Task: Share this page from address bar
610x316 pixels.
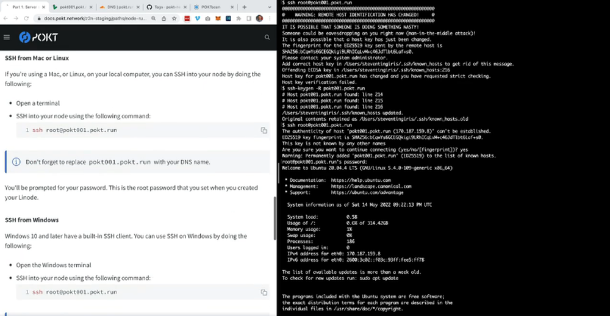Action: click(163, 18)
